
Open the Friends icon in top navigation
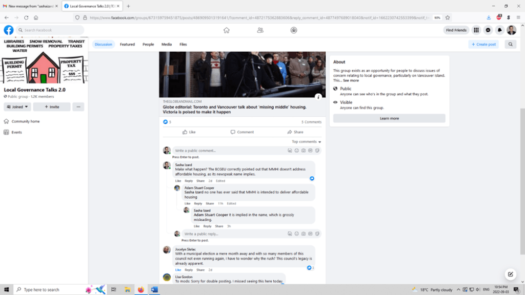(260, 30)
